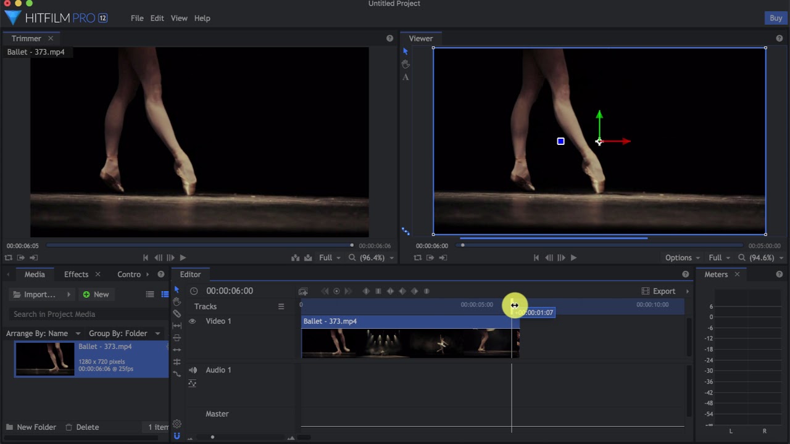Click the Buy button
Viewport: 790px width, 444px height.
[776, 18]
